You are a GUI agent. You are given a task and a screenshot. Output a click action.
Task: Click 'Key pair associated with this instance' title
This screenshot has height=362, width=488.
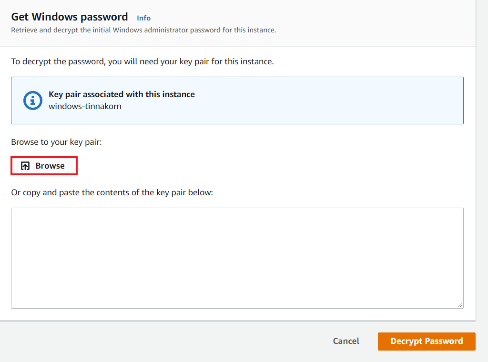[122, 94]
